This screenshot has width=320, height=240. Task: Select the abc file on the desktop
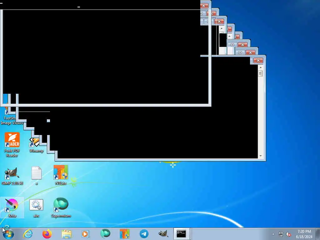(x=36, y=208)
